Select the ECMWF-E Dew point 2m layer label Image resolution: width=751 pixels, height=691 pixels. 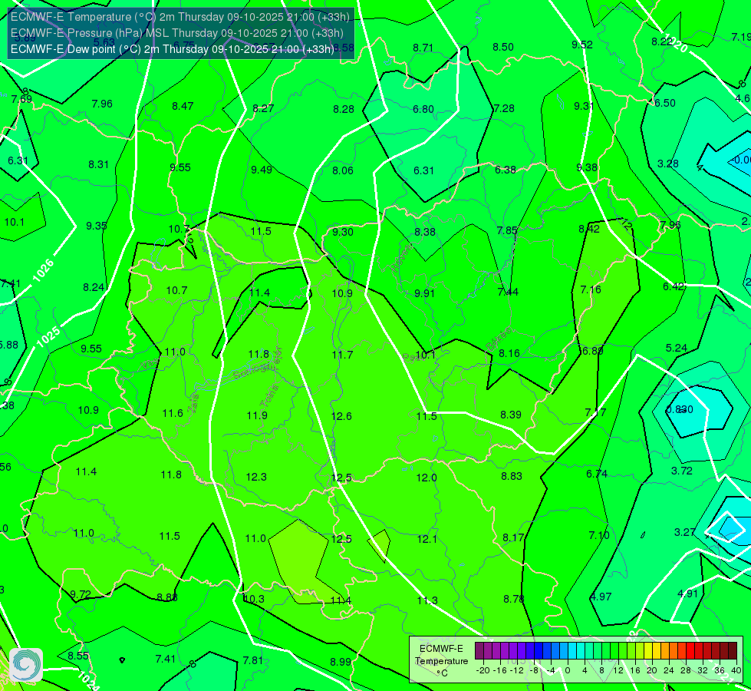pyautogui.click(x=173, y=49)
